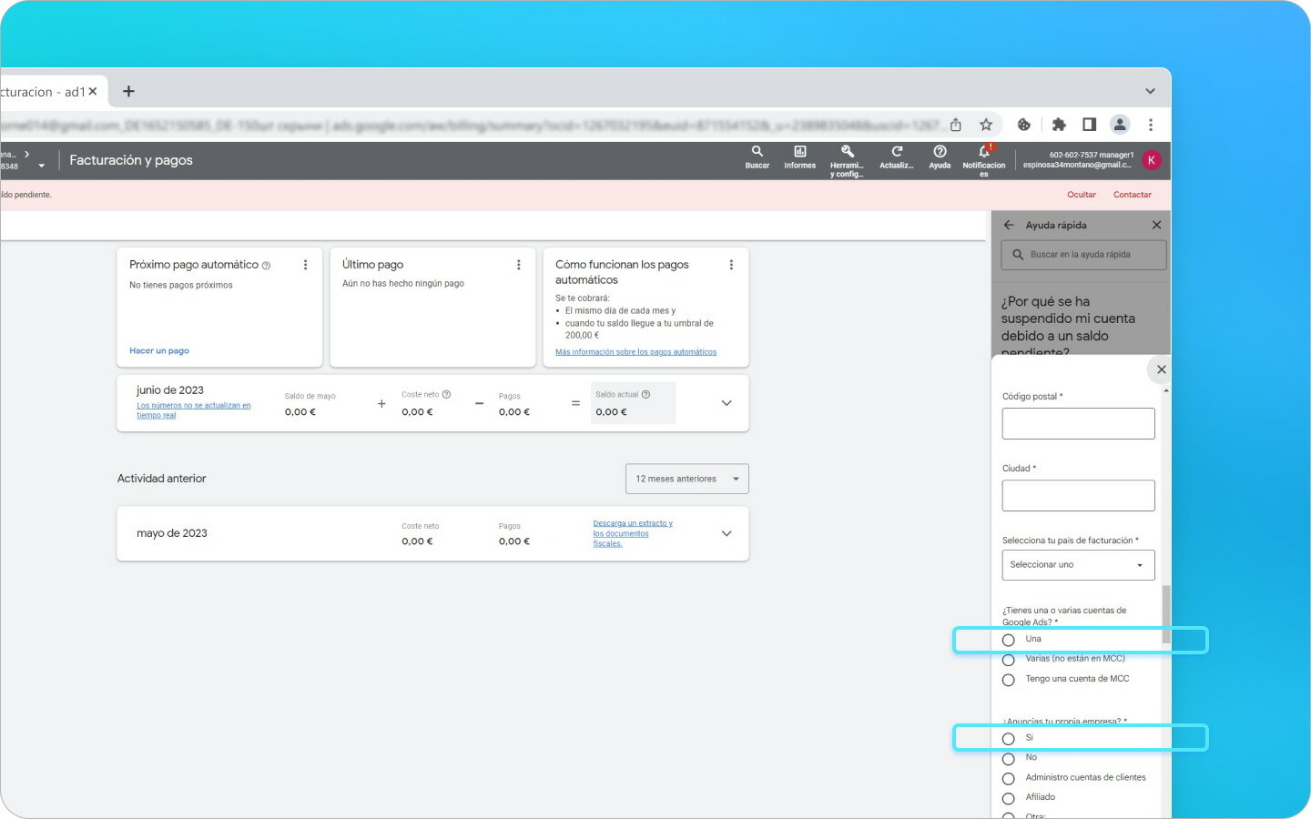
Task: Click Los números no se actualizan link
Action: (193, 410)
